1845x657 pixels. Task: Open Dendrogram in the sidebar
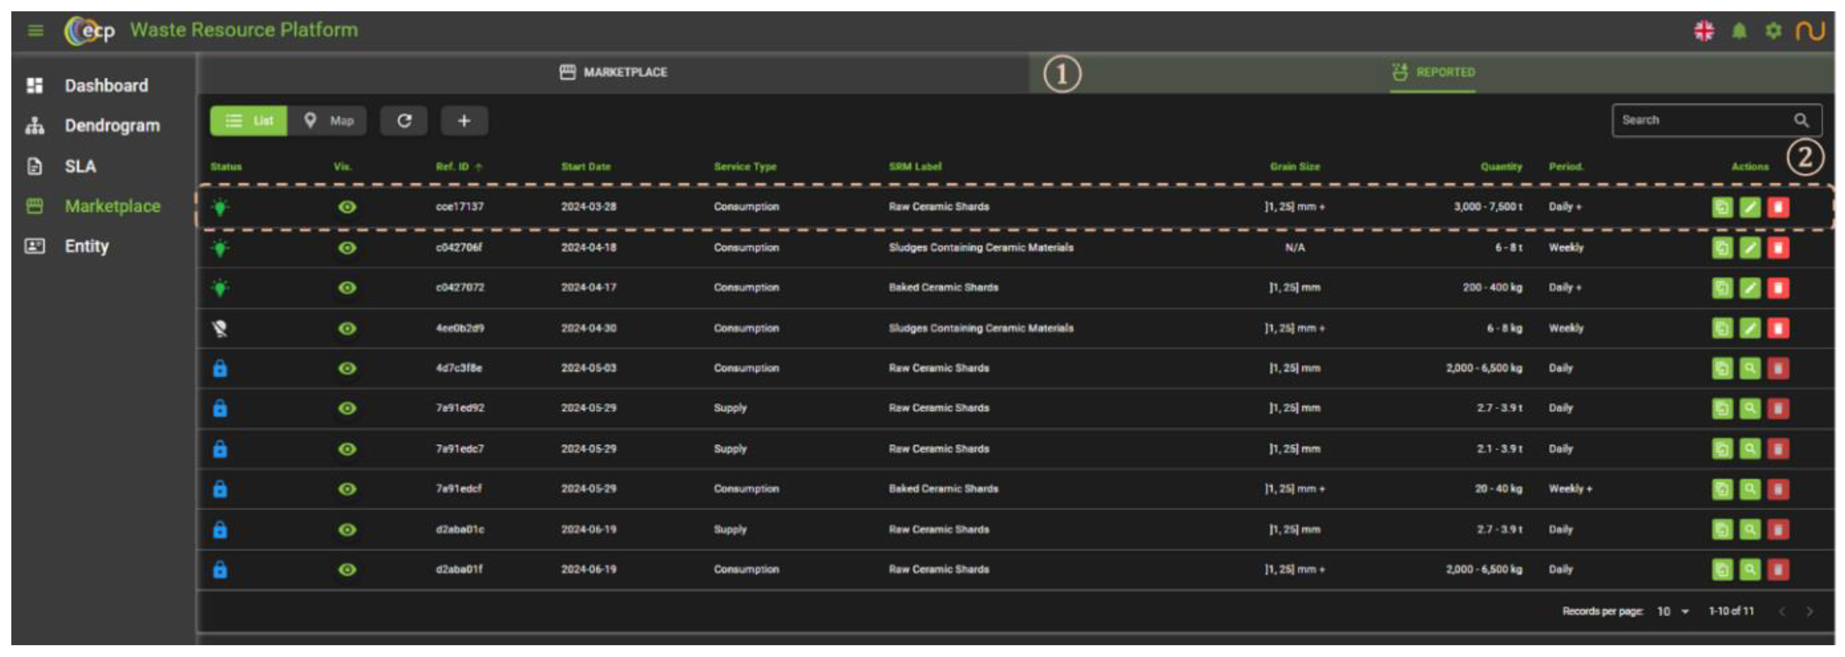[x=112, y=126]
